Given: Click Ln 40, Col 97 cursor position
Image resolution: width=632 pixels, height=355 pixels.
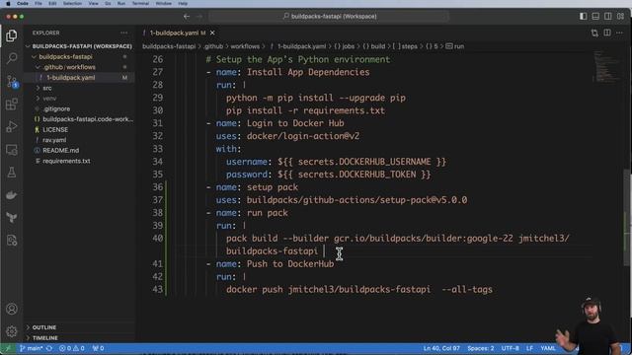Looking at the screenshot, I should tap(441, 348).
